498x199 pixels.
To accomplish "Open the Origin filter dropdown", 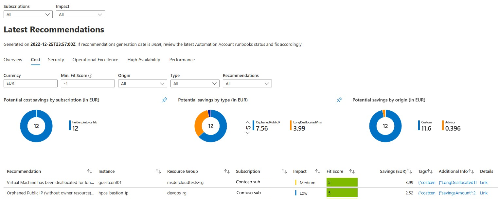I will pos(142,83).
